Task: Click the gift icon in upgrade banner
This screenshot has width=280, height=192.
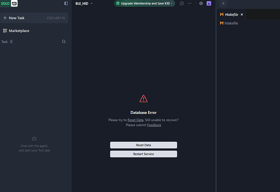Action: [x=118, y=3]
